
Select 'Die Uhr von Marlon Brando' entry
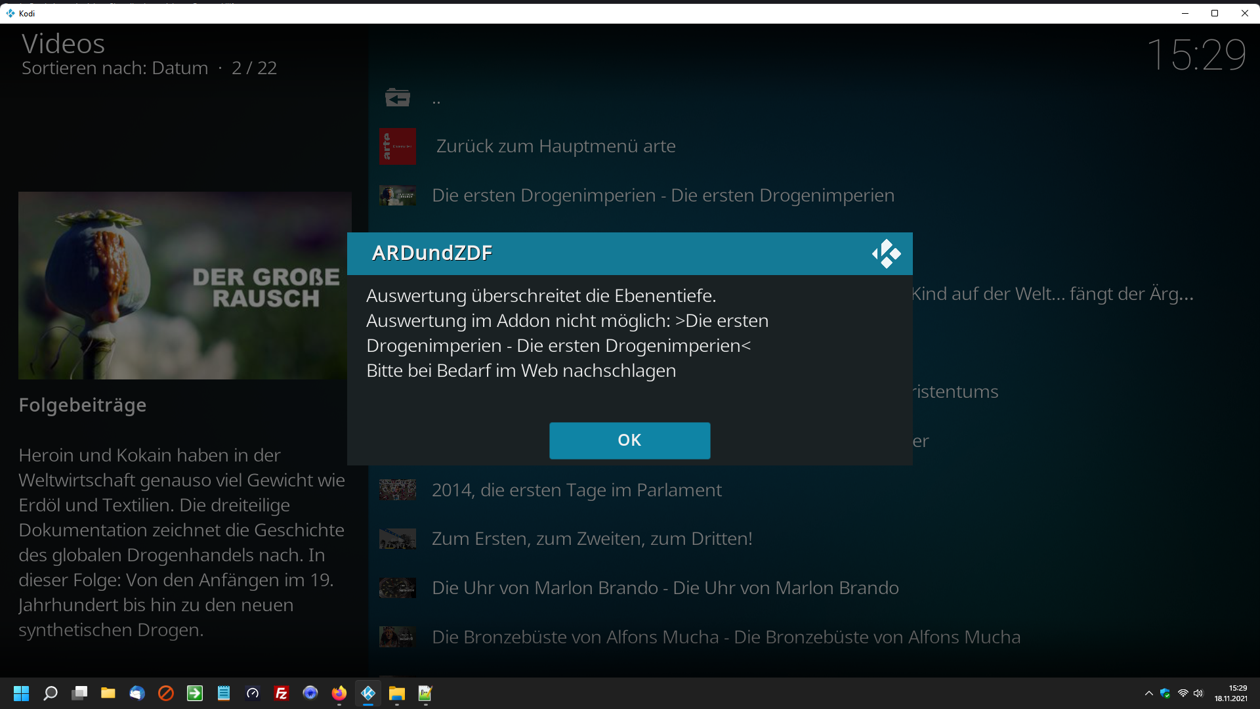pos(665,588)
